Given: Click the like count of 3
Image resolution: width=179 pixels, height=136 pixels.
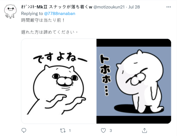Looking at the screenshot, I should coord(111,130).
